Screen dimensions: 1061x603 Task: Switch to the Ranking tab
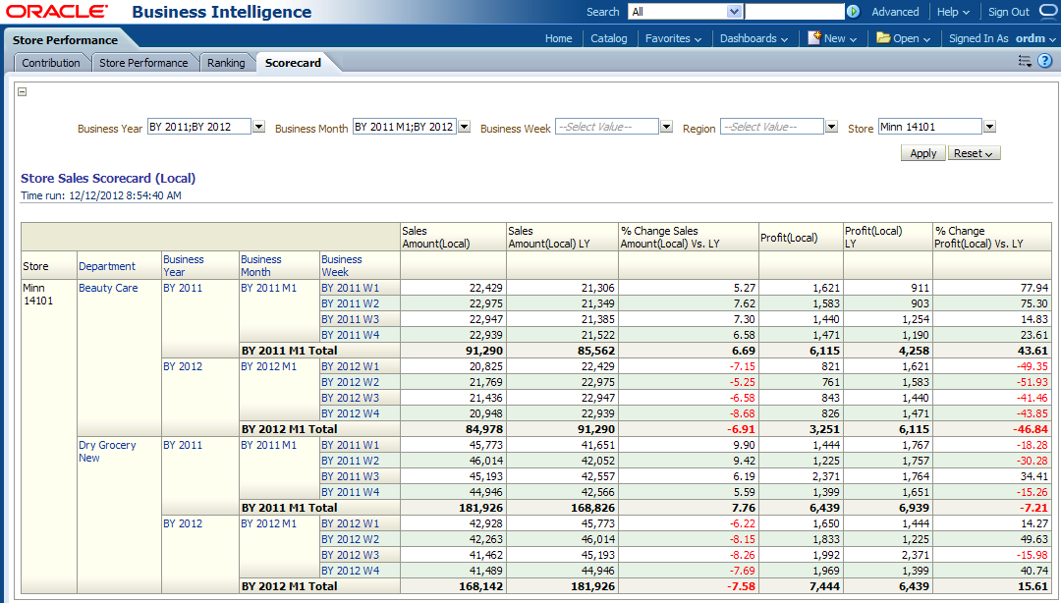tap(226, 63)
